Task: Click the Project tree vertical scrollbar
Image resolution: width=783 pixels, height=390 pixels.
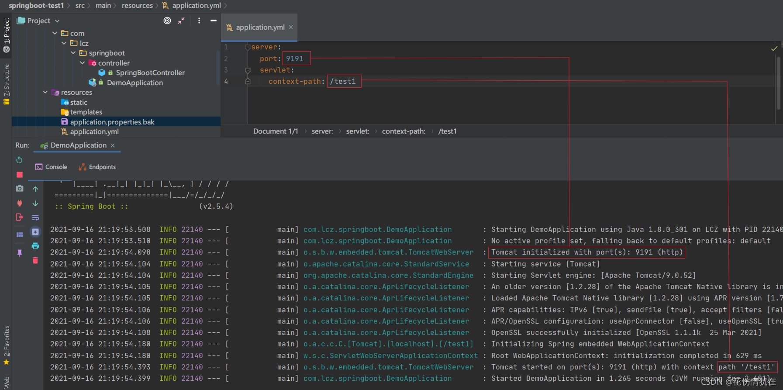Action: [x=218, y=68]
